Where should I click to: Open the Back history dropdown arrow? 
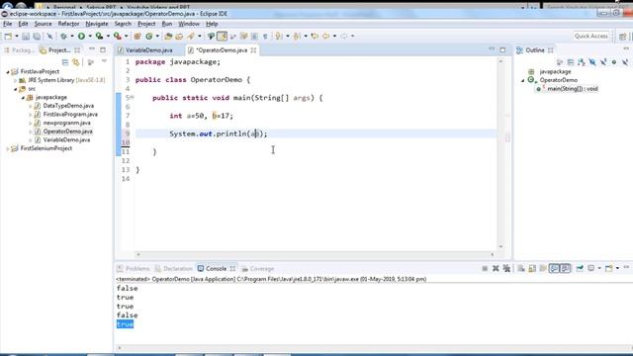point(334,37)
